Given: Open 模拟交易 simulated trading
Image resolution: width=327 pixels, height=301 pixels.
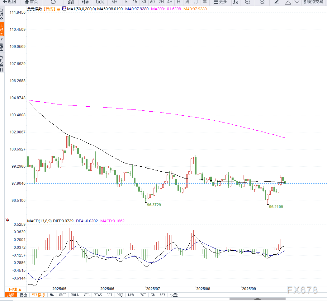Looking at the screenshot, I should (x=313, y=2).
